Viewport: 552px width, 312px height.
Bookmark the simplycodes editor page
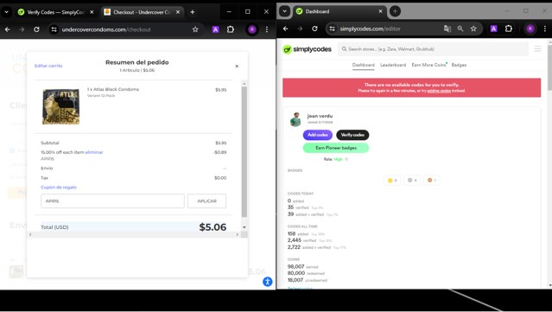coord(473,29)
